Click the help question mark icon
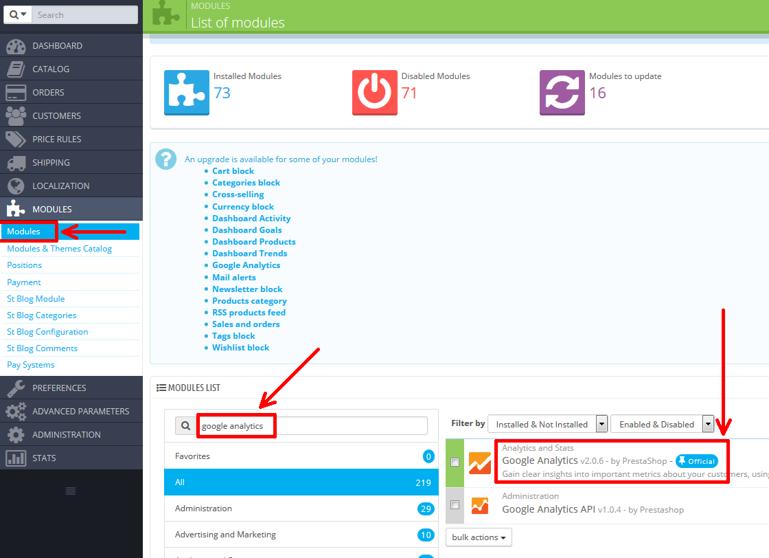The image size is (769, 558). (165, 159)
